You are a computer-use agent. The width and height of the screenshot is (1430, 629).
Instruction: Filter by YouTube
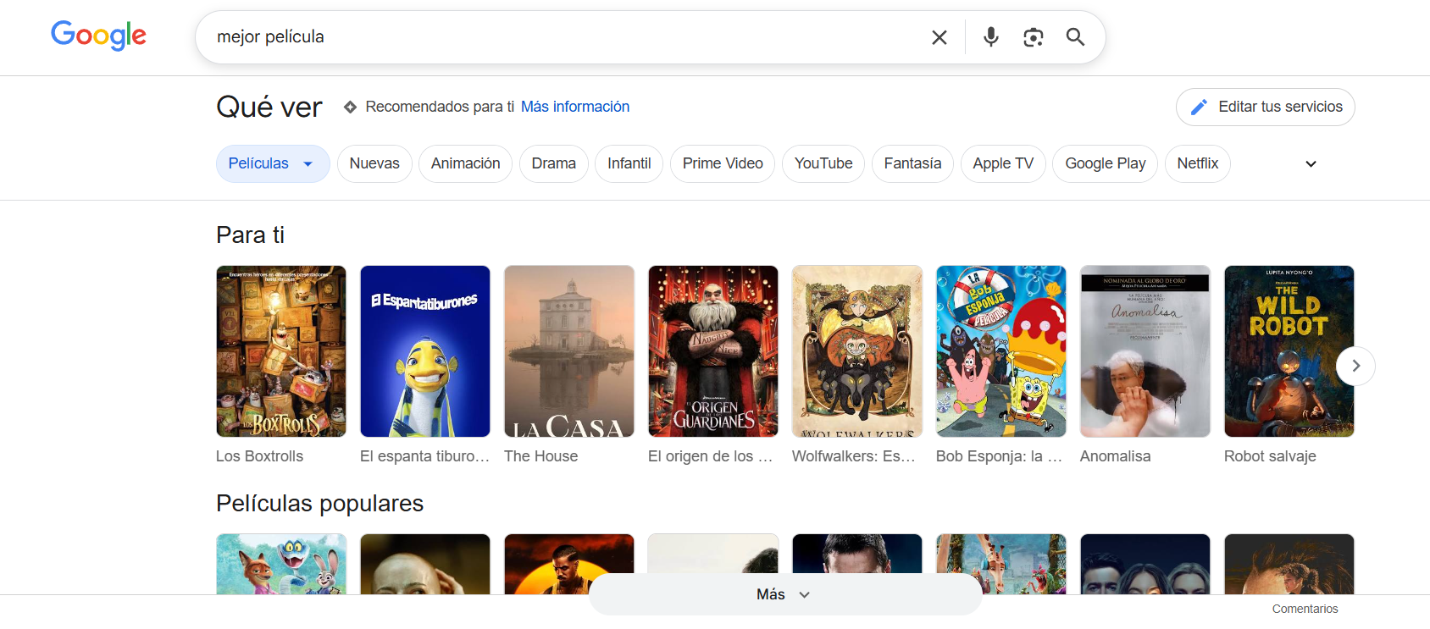pos(823,163)
